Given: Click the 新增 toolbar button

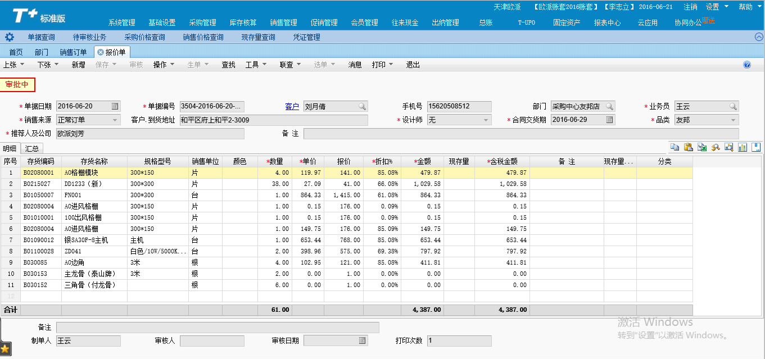Looking at the screenshot, I should [78, 65].
